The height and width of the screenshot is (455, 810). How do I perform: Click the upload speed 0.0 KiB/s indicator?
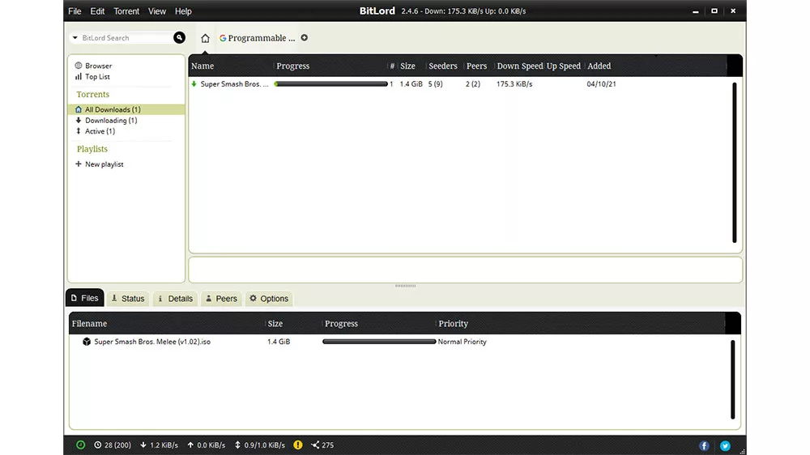point(206,444)
